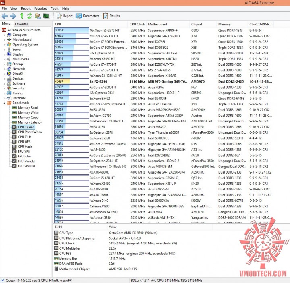Select the Devices tree item
This screenshot has width=290, height=283.
pos(18,78)
